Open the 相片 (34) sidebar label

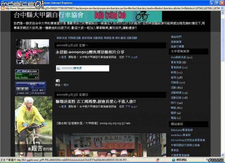tap(176, 103)
